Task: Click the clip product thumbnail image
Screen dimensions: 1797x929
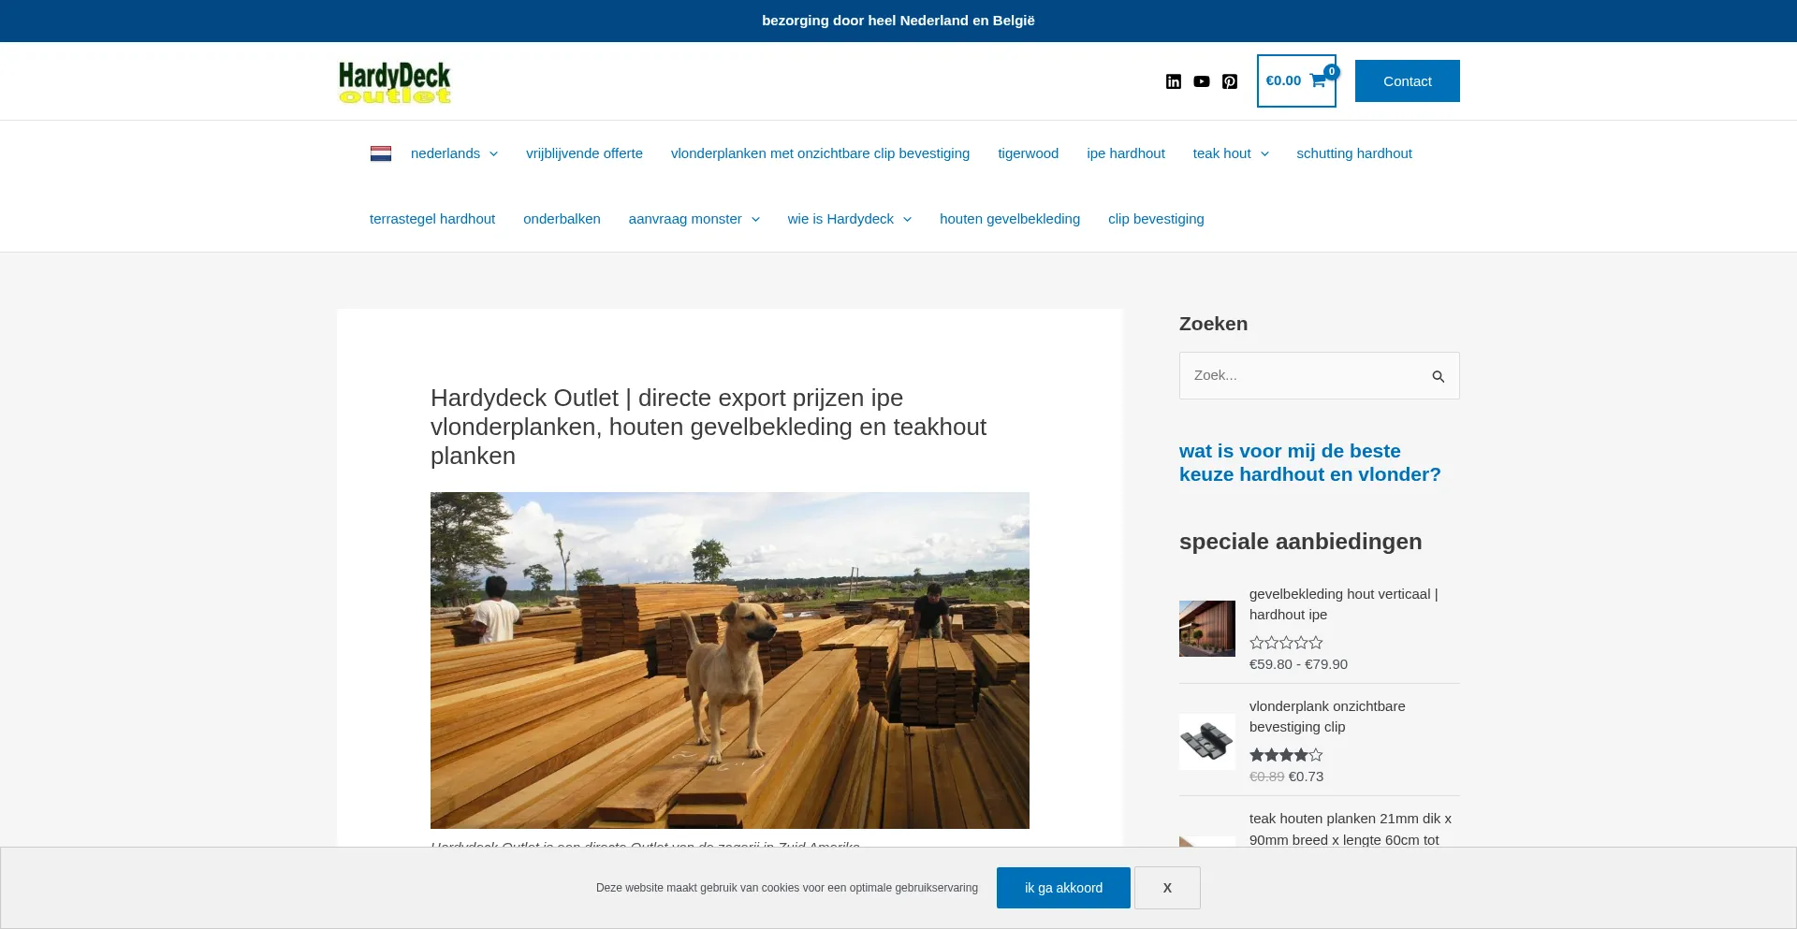Action: point(1206,741)
